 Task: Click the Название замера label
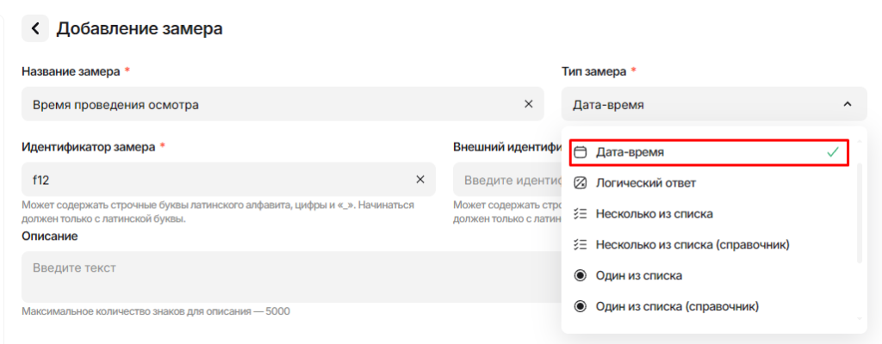[71, 71]
